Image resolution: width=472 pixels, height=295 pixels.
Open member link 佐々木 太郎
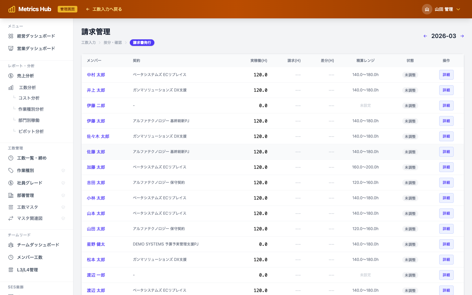98,136
